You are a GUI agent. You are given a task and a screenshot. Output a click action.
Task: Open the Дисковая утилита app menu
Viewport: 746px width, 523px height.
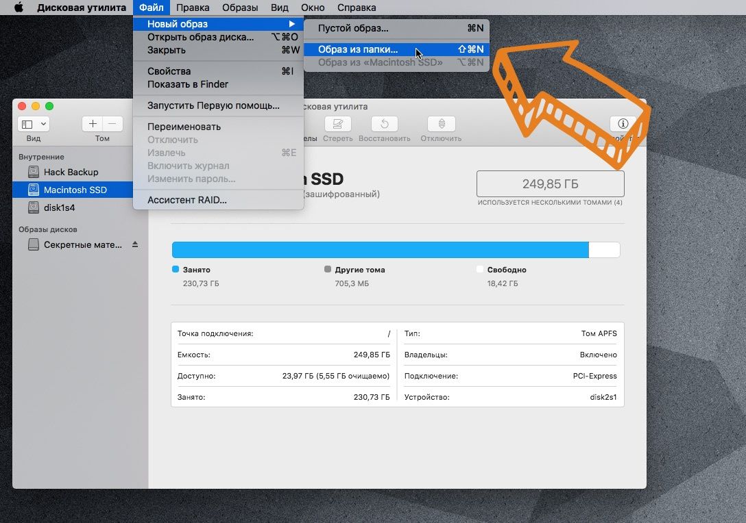pos(82,8)
